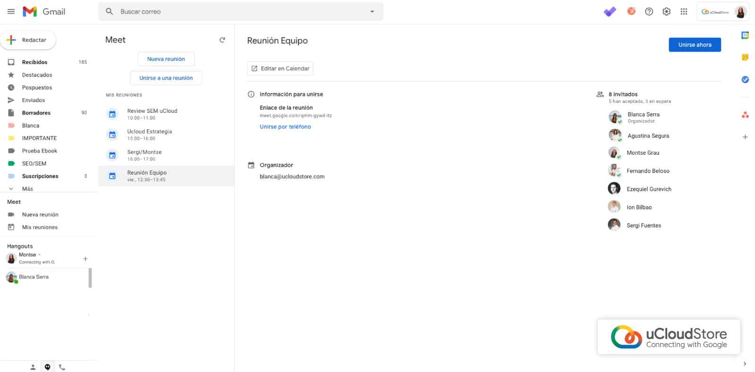
Task: Refresh the Meet meetings list
Action: pos(222,40)
